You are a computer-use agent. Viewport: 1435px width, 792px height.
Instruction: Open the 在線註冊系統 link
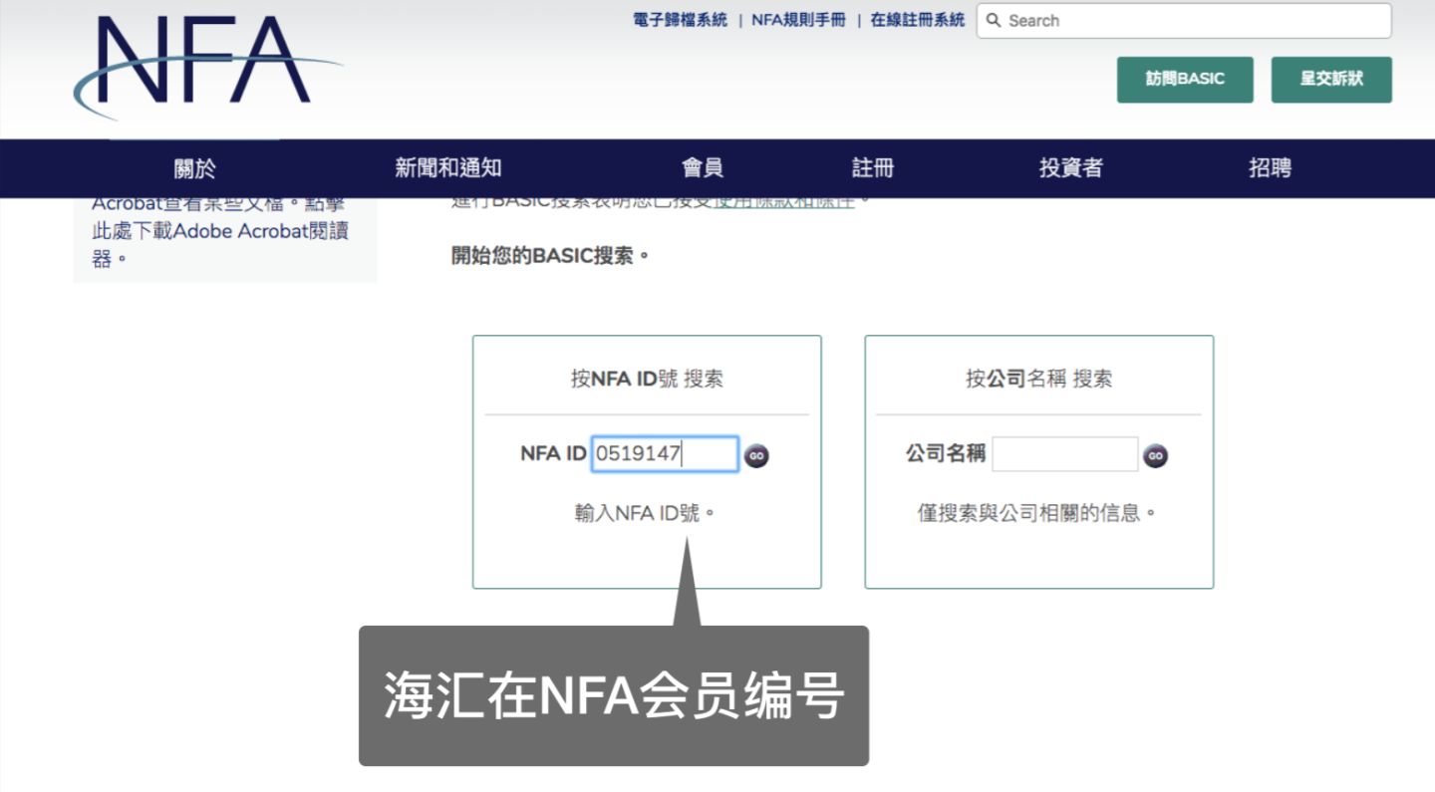[x=918, y=20]
